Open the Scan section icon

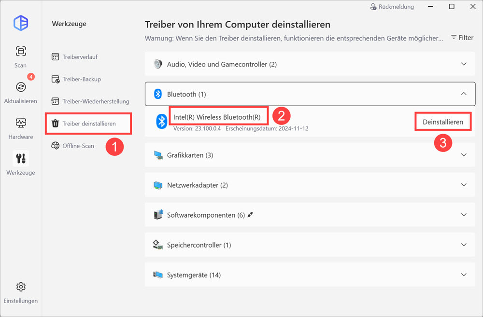point(21,51)
